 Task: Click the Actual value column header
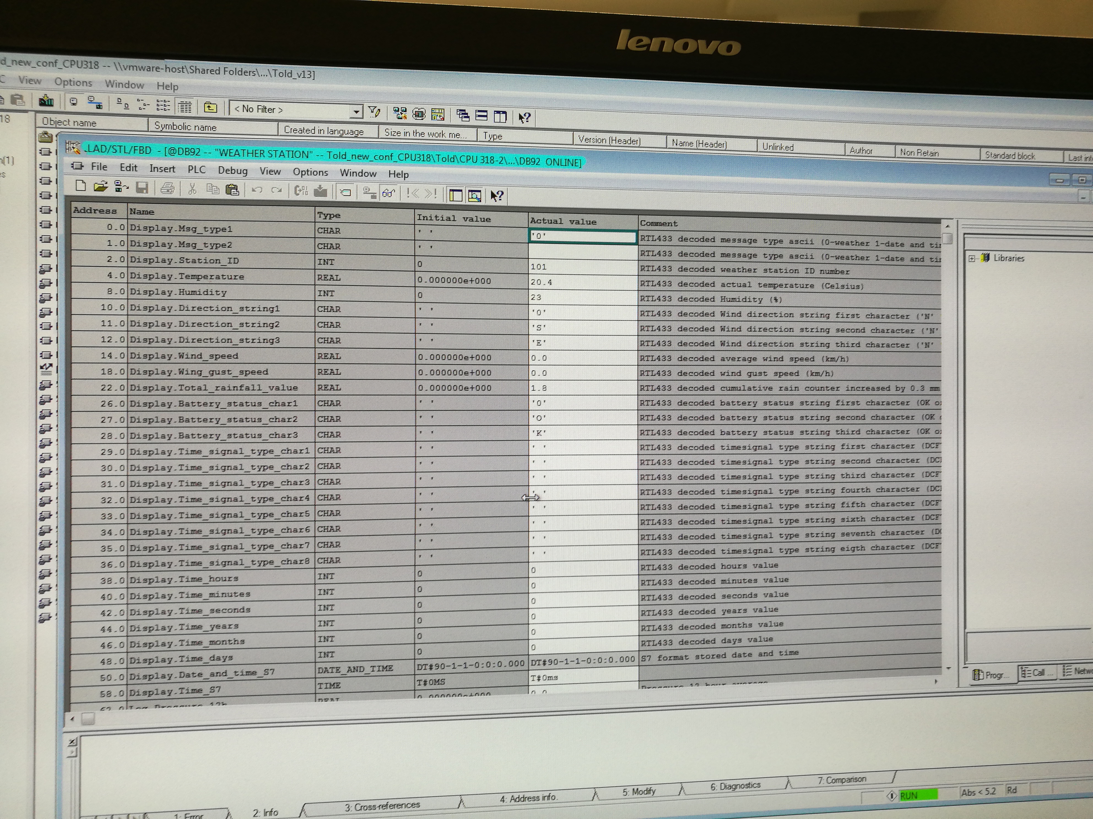583,221
